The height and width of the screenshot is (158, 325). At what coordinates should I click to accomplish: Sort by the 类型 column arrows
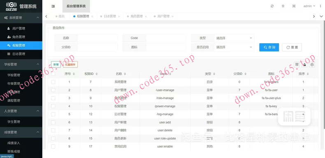pos(214,74)
